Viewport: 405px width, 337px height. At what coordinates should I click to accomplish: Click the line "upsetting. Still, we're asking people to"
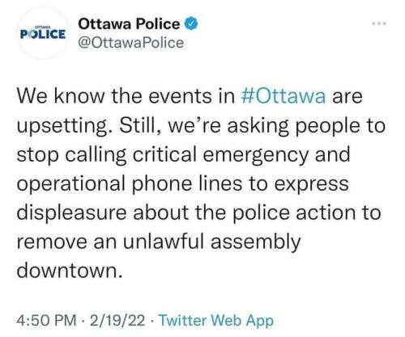[201, 126]
